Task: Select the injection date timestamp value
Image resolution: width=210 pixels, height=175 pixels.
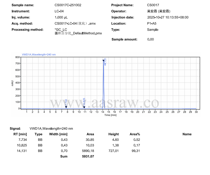Action: coord(168,17)
